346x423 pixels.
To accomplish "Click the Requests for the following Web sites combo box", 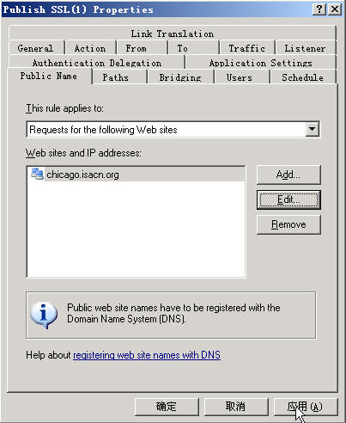I will pyautogui.click(x=173, y=130).
